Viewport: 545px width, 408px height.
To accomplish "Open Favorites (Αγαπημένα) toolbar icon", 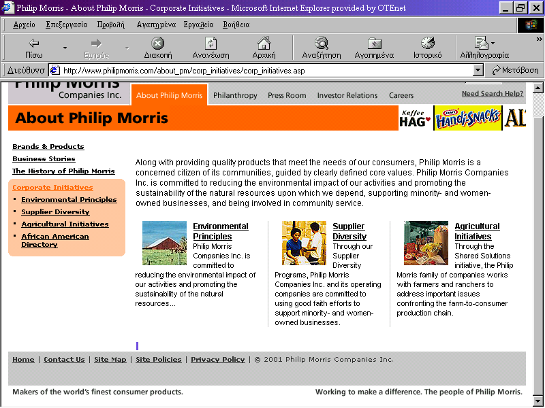I will pyautogui.click(x=374, y=44).
